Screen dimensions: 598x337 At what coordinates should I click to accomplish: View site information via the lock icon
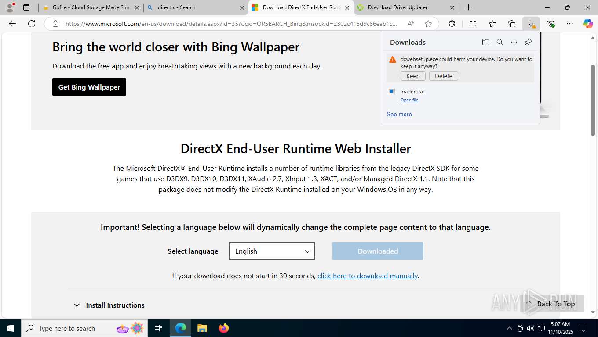[x=55, y=24]
